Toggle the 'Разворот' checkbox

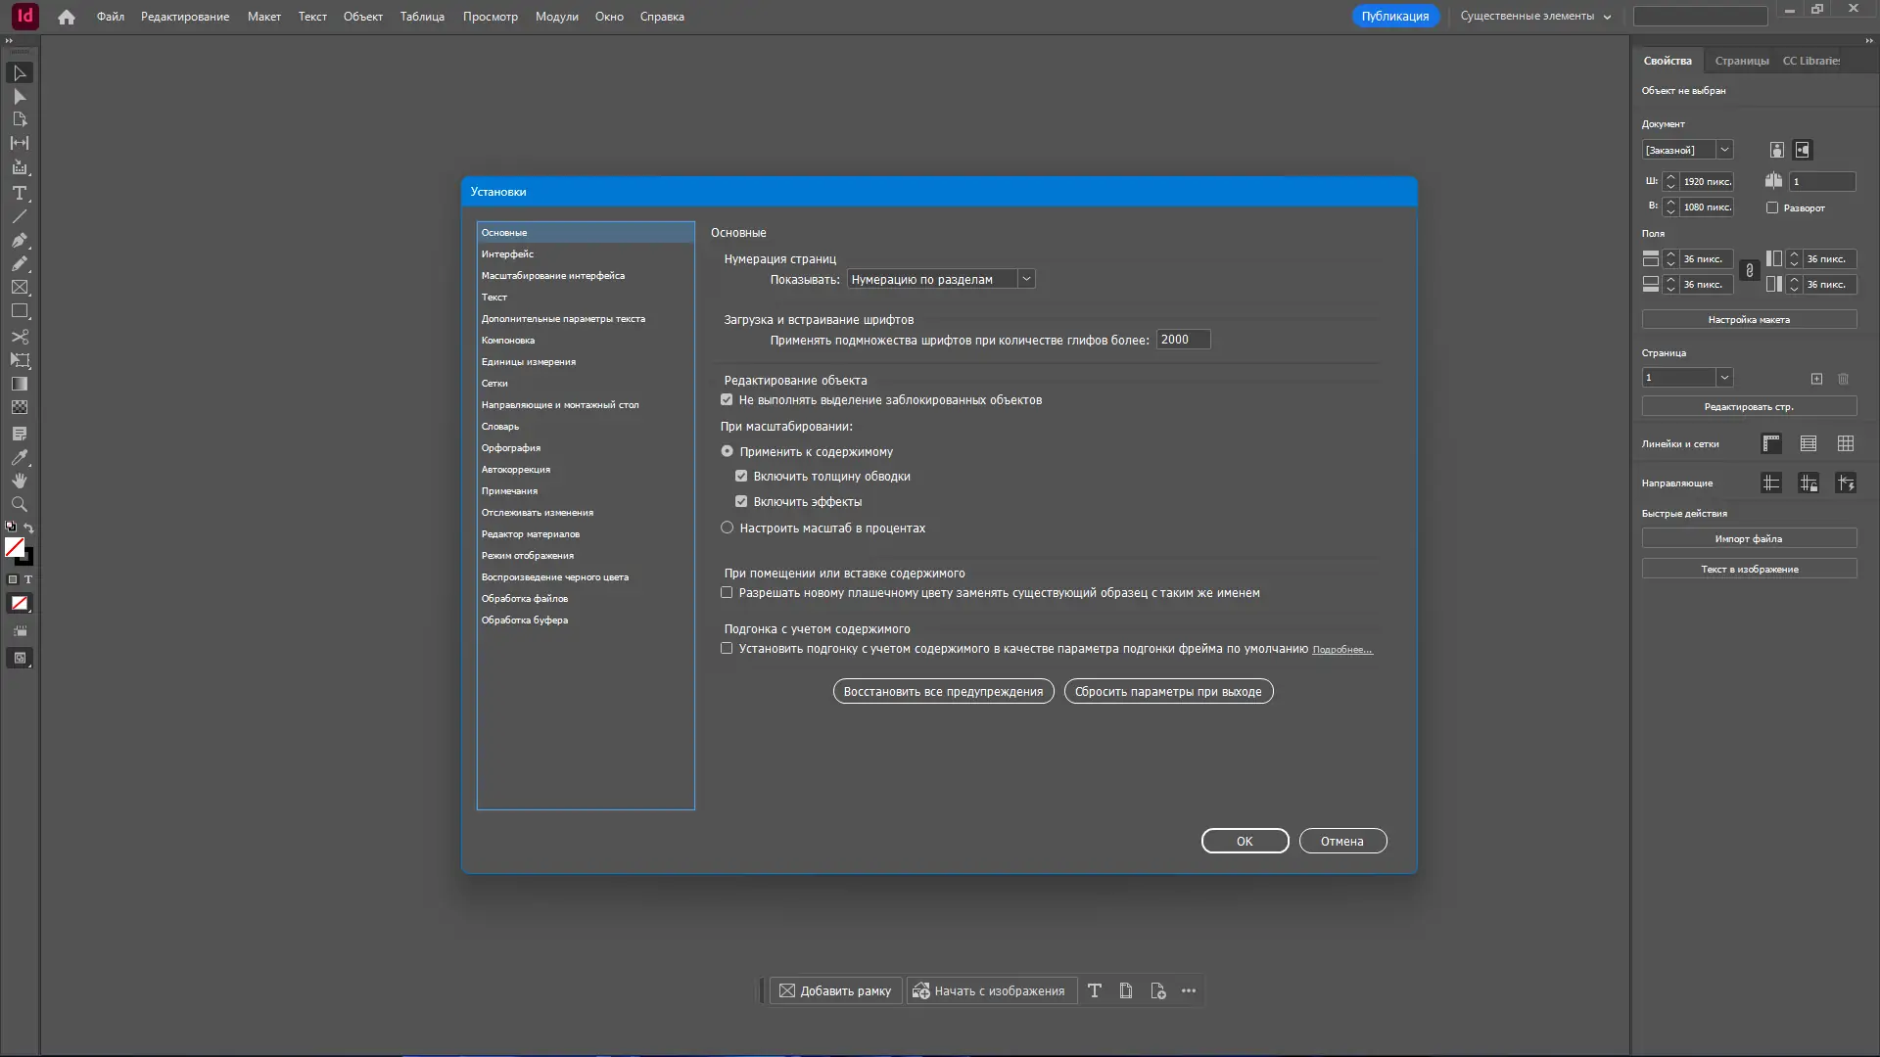click(1771, 207)
